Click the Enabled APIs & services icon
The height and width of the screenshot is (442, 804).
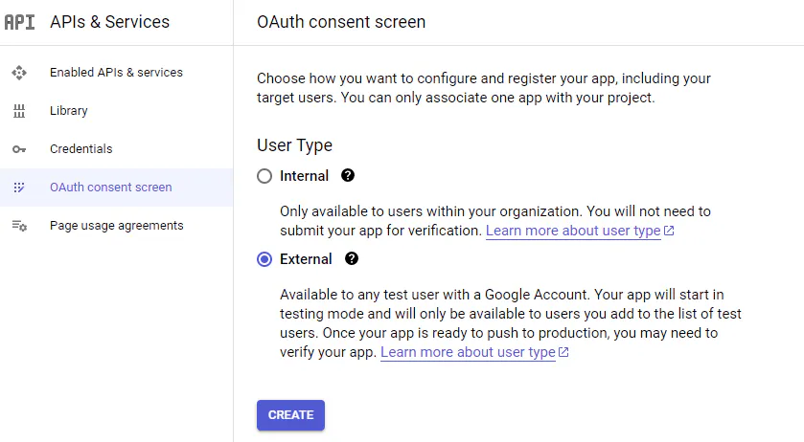click(19, 73)
